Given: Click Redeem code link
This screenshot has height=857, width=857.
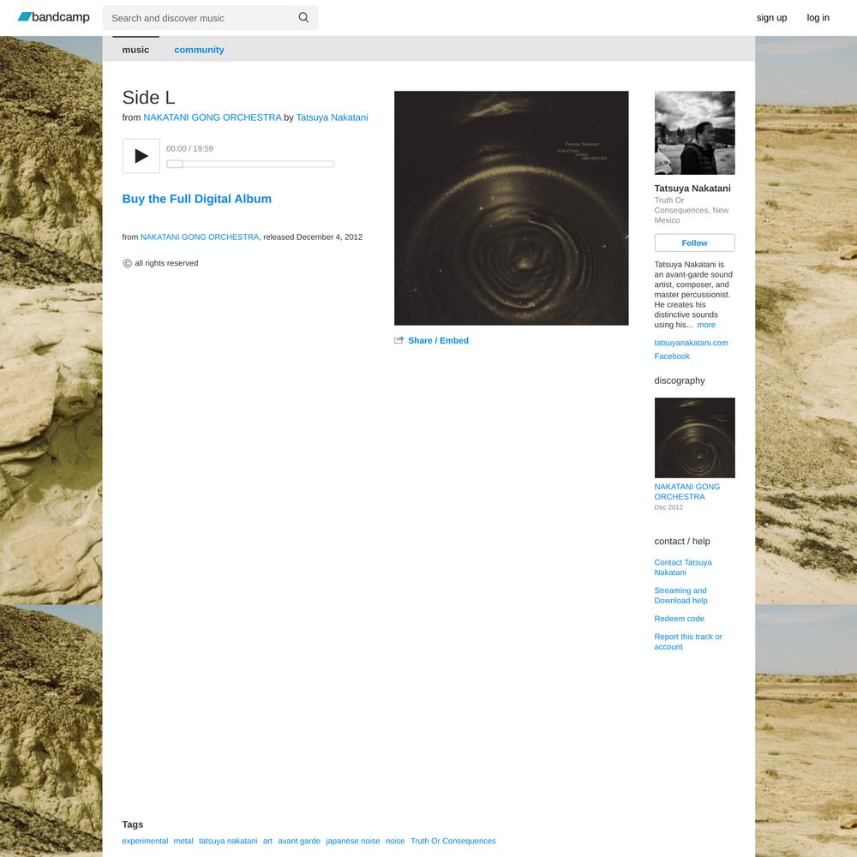Looking at the screenshot, I should 679,619.
